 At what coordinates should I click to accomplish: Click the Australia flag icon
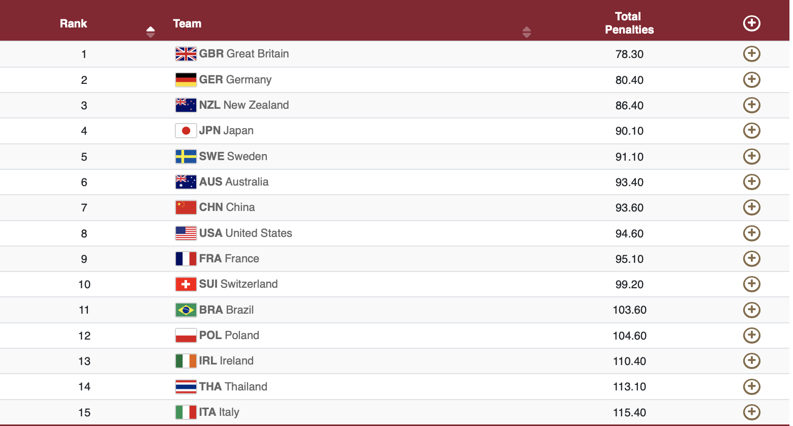pos(186,182)
